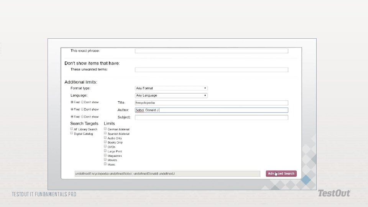Open the Format type dropdown
The height and width of the screenshot is (207, 368).
point(171,88)
